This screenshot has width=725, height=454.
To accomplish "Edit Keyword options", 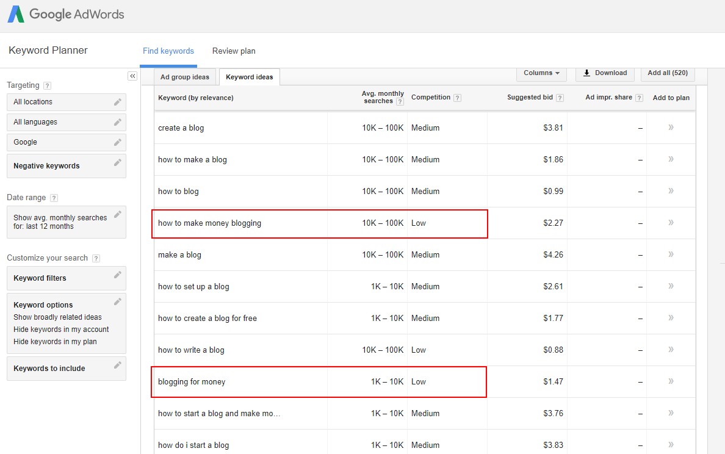I will pos(117,301).
